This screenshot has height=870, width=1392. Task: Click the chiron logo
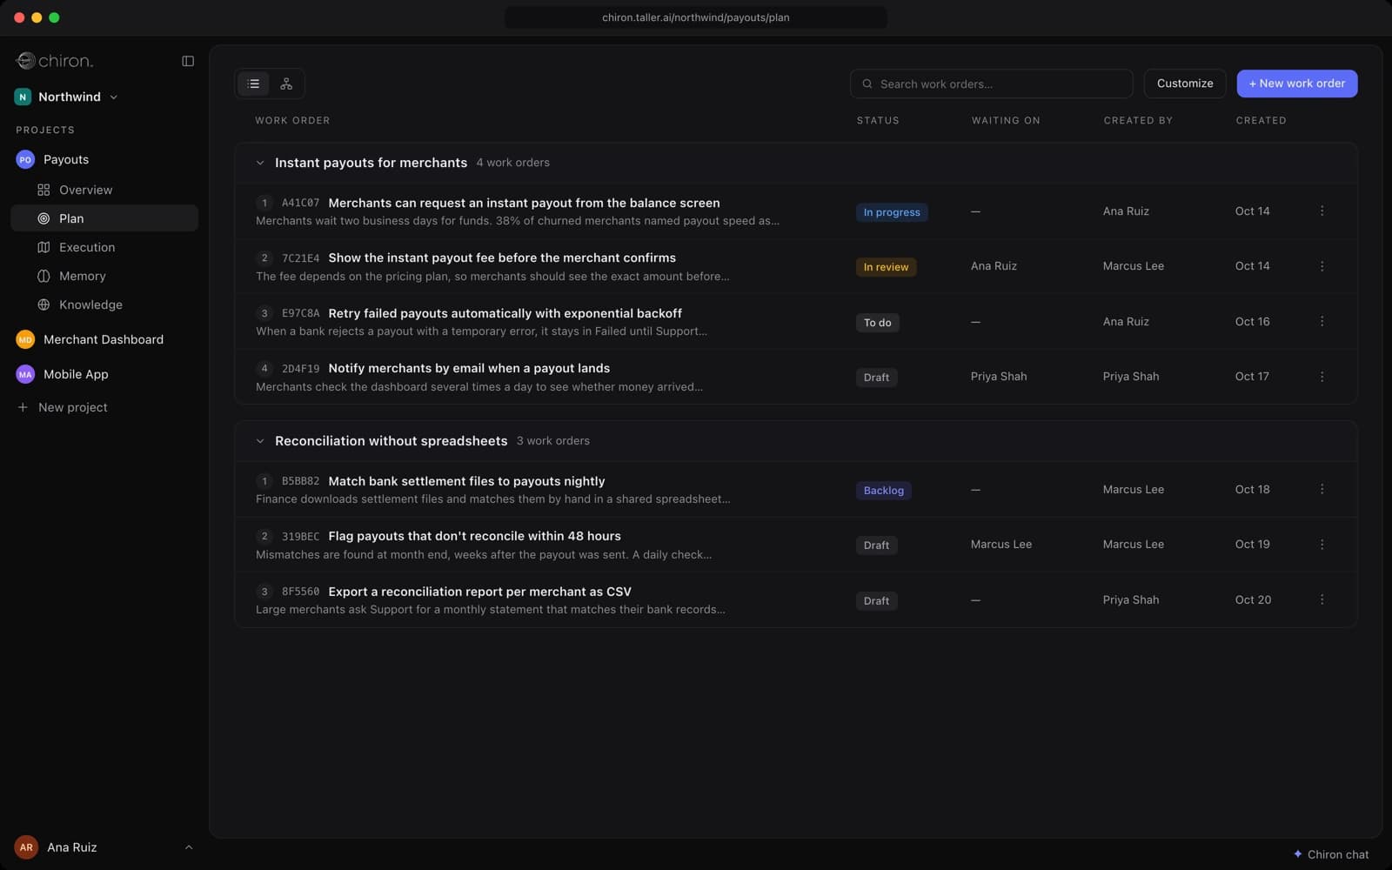coord(54,61)
